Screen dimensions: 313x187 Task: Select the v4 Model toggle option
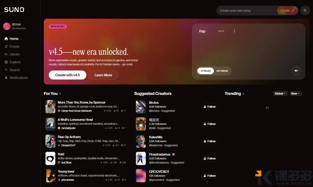tap(205, 71)
